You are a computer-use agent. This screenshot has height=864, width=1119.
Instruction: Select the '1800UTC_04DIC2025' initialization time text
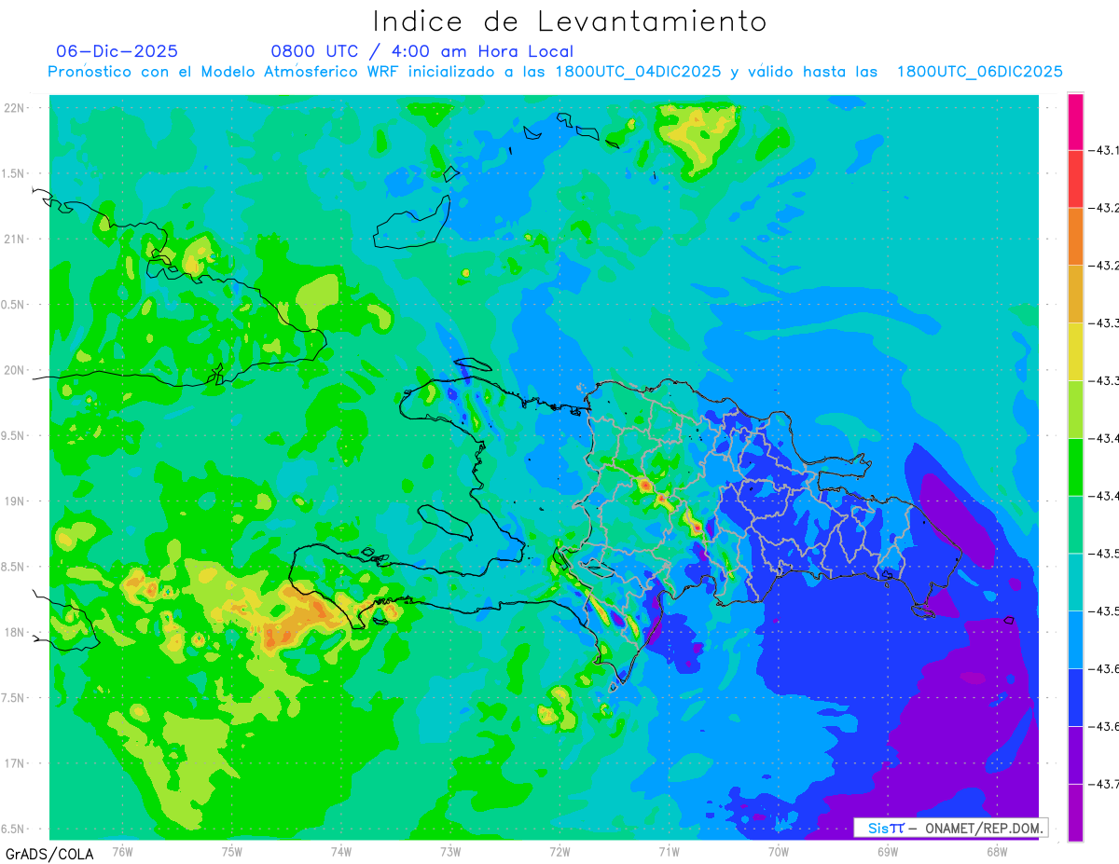point(638,72)
